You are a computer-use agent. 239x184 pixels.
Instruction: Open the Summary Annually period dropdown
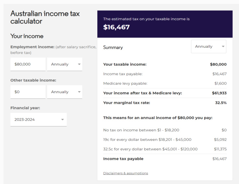click(x=209, y=47)
